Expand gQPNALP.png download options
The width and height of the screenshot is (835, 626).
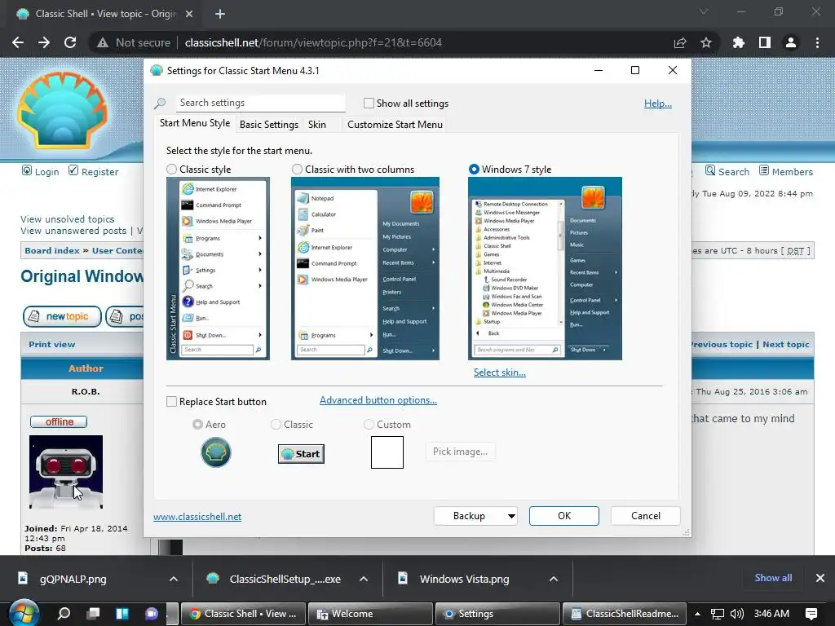(174, 579)
